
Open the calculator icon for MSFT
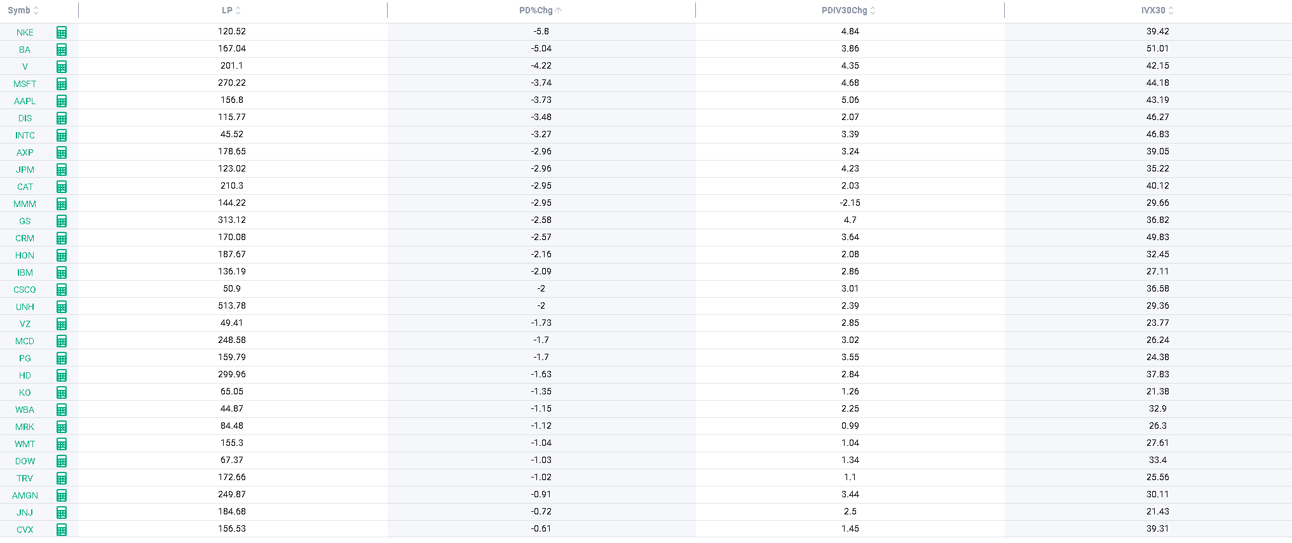(x=62, y=84)
